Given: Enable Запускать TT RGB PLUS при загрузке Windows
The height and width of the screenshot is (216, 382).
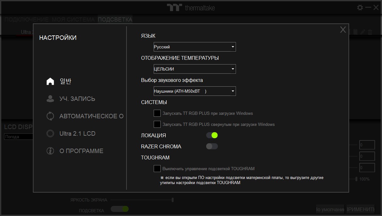Looking at the screenshot, I should pyautogui.click(x=157, y=113).
